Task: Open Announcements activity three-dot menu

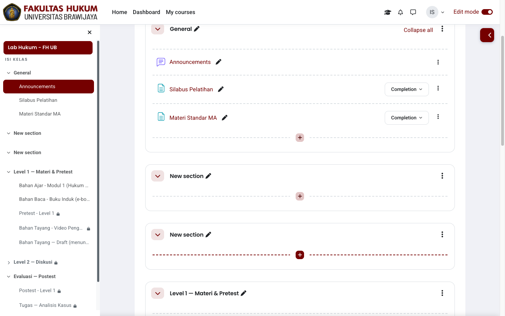Action: [x=438, y=62]
